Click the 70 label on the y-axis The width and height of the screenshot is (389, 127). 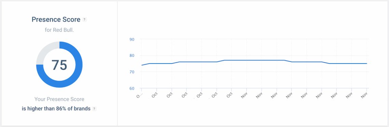point(132,72)
